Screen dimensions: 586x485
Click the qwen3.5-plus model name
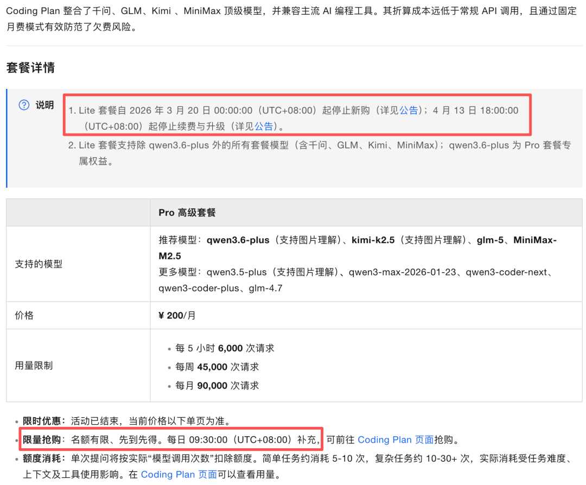(x=237, y=272)
